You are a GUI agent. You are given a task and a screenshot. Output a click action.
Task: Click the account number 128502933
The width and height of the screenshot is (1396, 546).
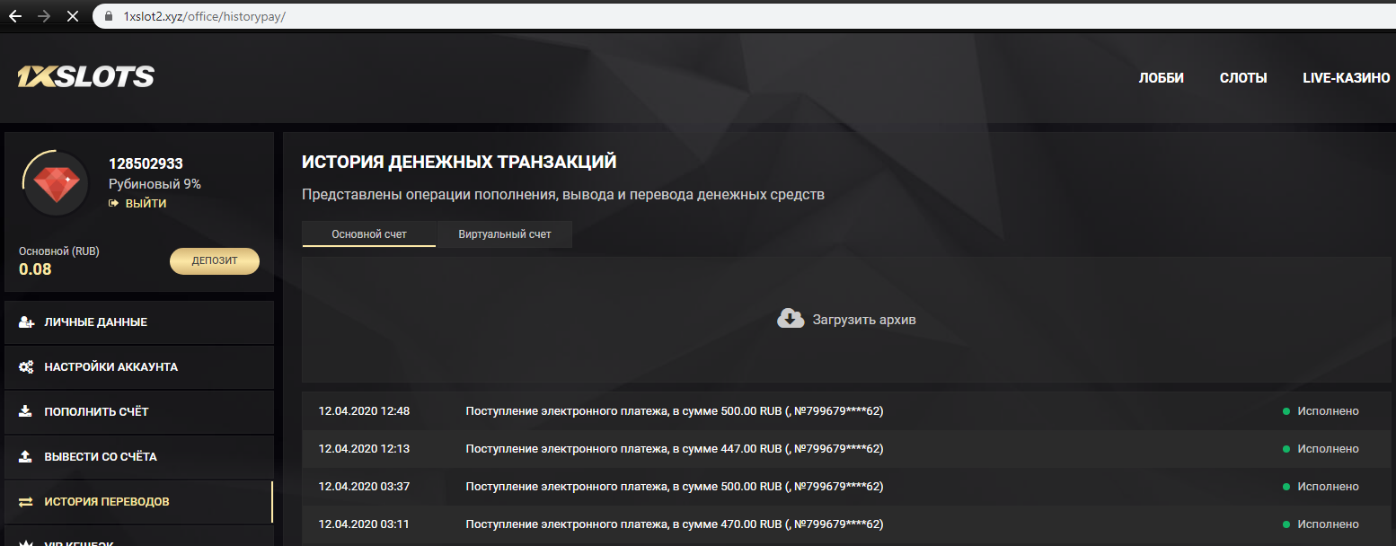coord(146,163)
